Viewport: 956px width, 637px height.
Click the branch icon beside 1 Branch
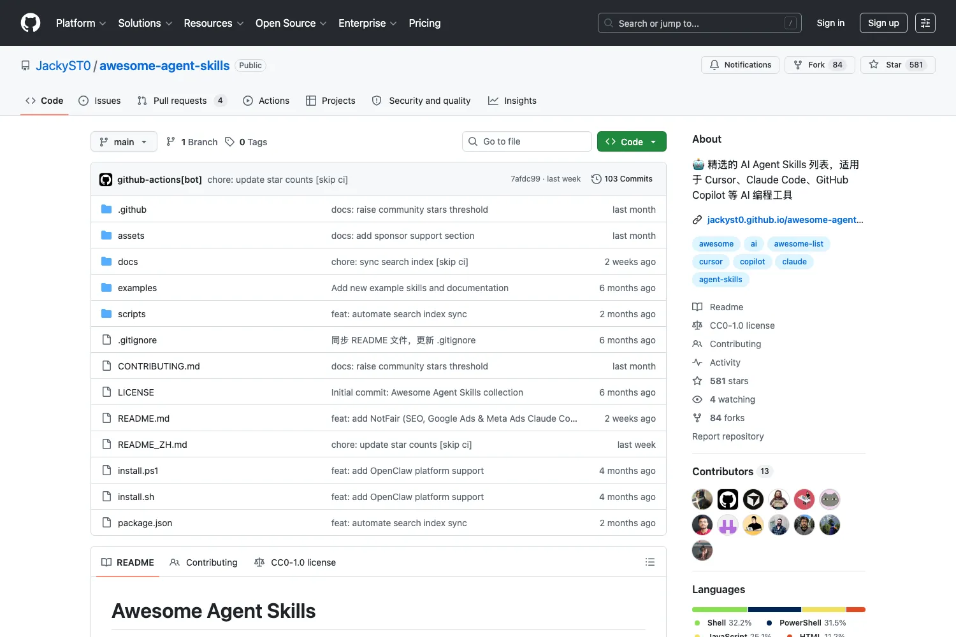(x=171, y=142)
